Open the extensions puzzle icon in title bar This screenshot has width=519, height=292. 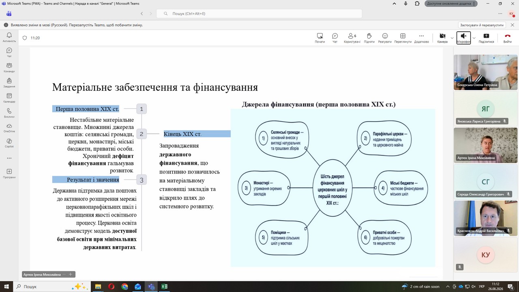(x=417, y=3)
